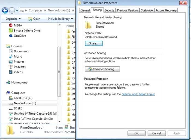Image resolution: width=191 pixels, height=140 pixels.
Task: Click the network path \\PUIU-PC\FilmeDownload text
Action: [101, 37]
